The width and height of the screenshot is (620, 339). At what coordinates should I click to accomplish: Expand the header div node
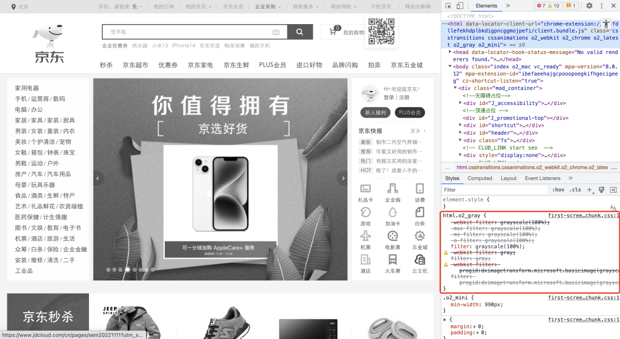coord(460,133)
